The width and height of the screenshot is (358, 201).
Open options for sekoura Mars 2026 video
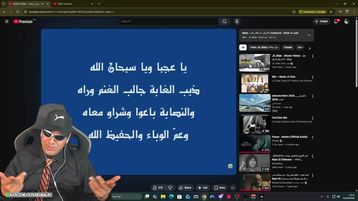312,96
